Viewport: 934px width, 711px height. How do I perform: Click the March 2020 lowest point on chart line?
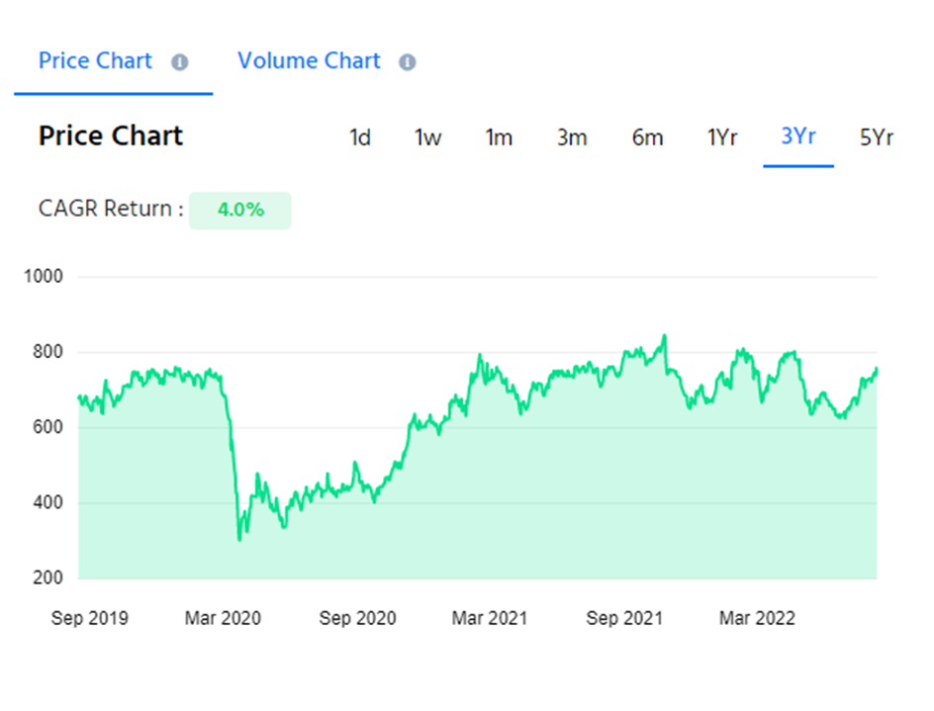tap(239, 539)
